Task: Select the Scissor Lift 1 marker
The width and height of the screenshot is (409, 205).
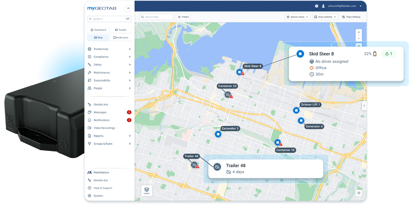Action: pos(296,110)
